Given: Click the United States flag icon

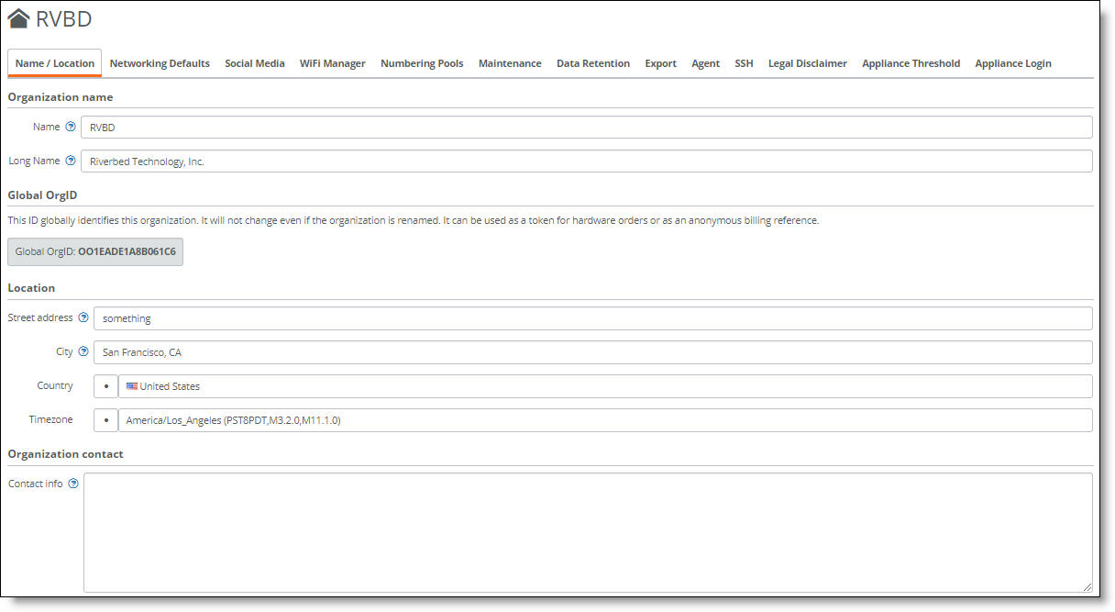Looking at the screenshot, I should tap(132, 386).
